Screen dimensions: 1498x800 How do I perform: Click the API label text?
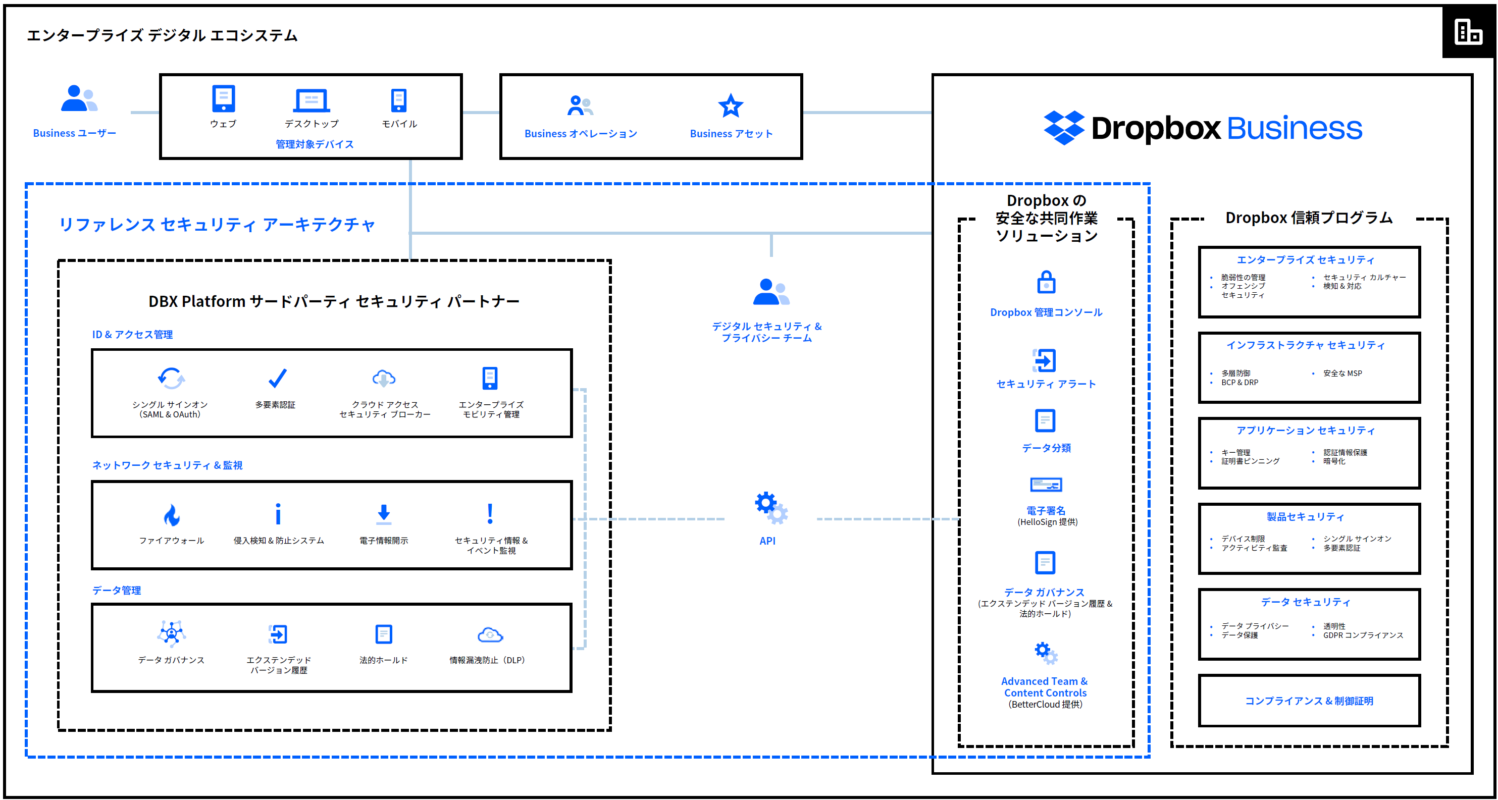(767, 541)
